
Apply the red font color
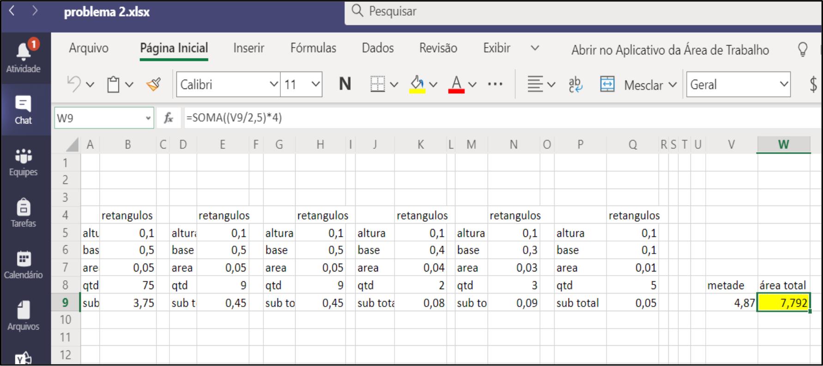click(x=456, y=84)
